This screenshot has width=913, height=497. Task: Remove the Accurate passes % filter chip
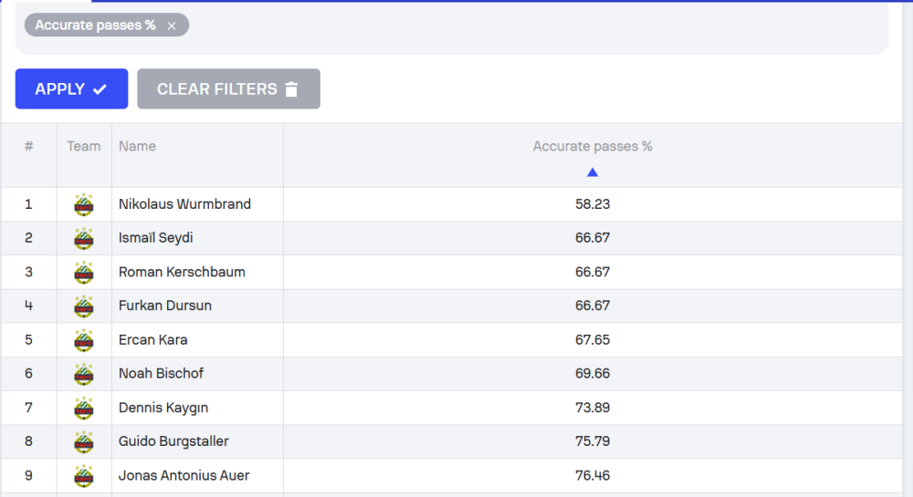tap(172, 26)
